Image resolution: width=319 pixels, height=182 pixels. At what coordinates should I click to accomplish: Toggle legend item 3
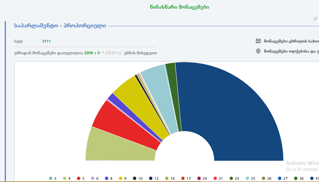pyautogui.click(x=53, y=178)
